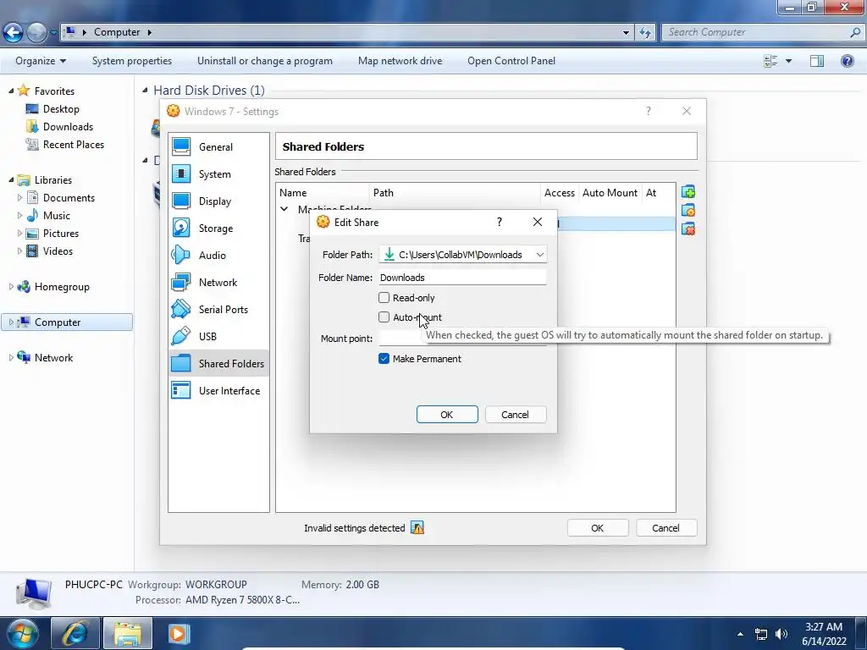Open the Display settings category
Viewport: 867px width, 650px height.
pos(219,201)
